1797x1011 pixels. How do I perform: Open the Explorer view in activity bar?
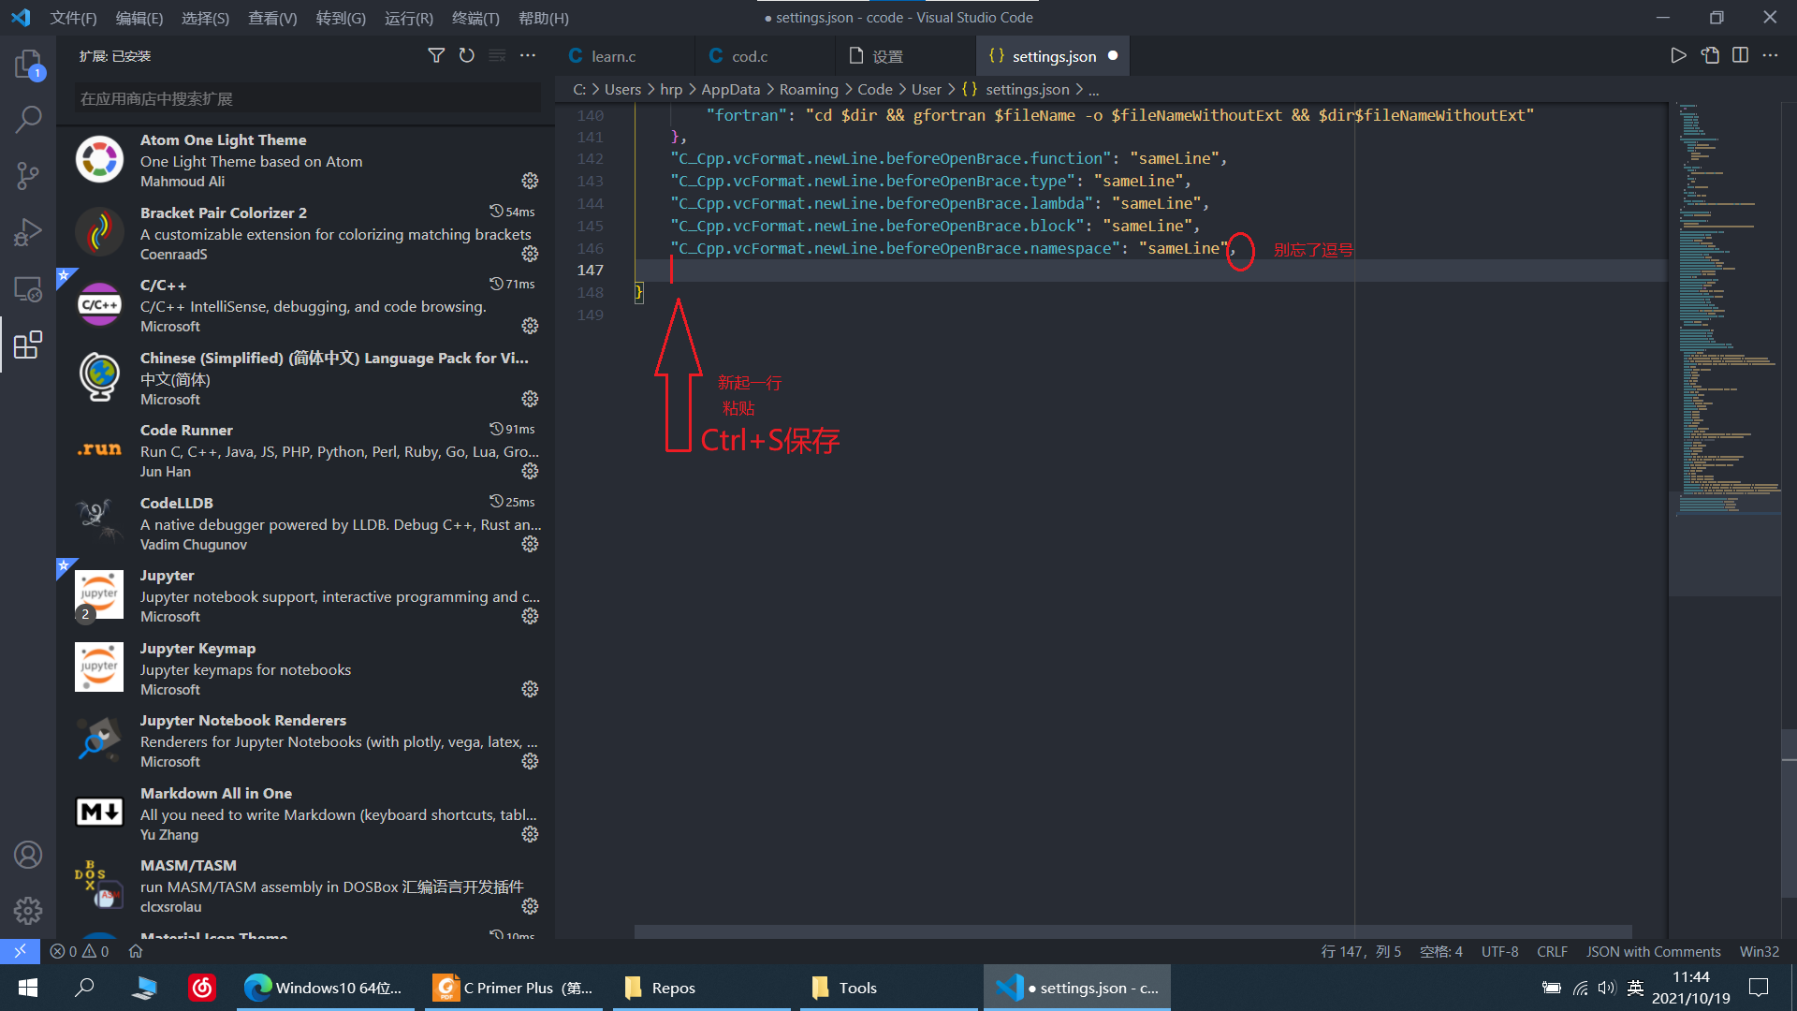pos(28,65)
